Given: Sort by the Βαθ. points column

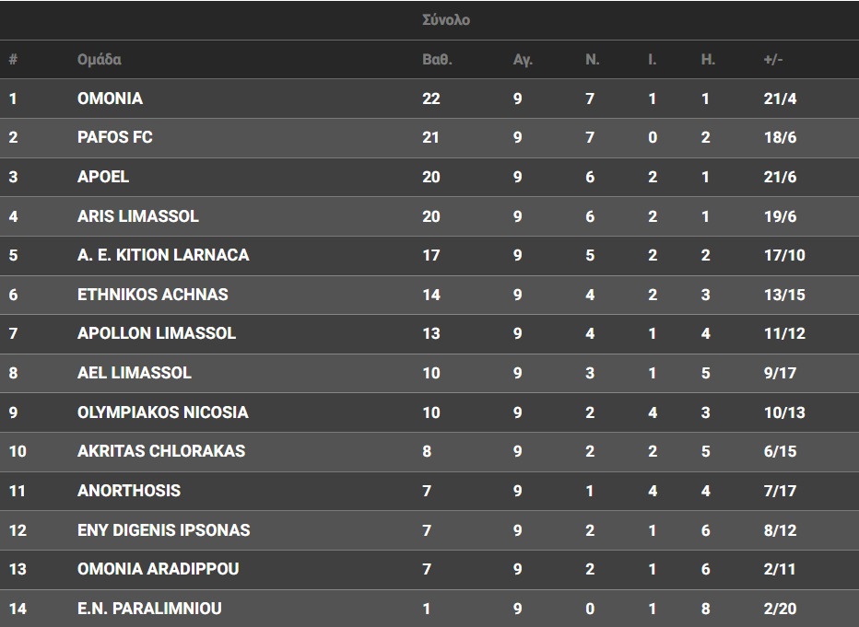Looking at the screenshot, I should click(437, 60).
